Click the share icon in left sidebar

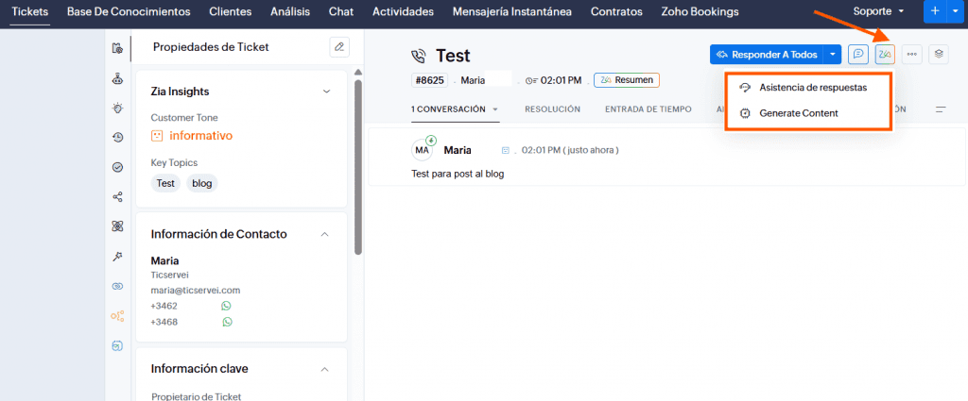click(x=117, y=196)
